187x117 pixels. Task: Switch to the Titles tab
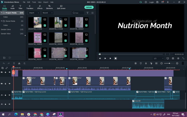pos(20,7)
